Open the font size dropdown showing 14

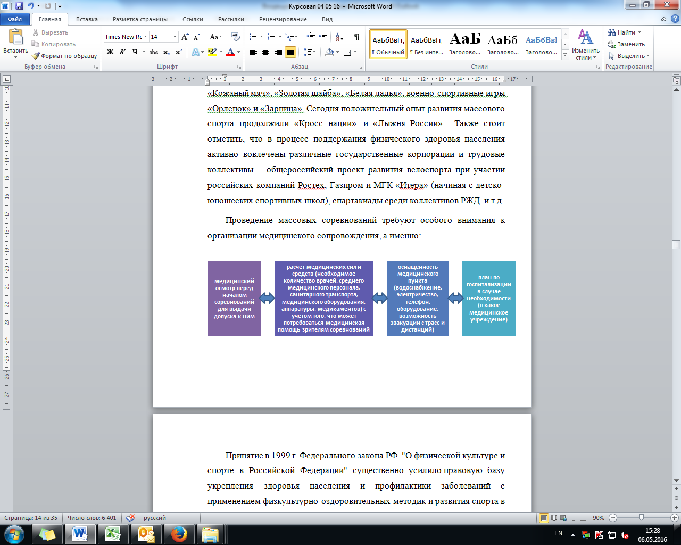point(175,37)
